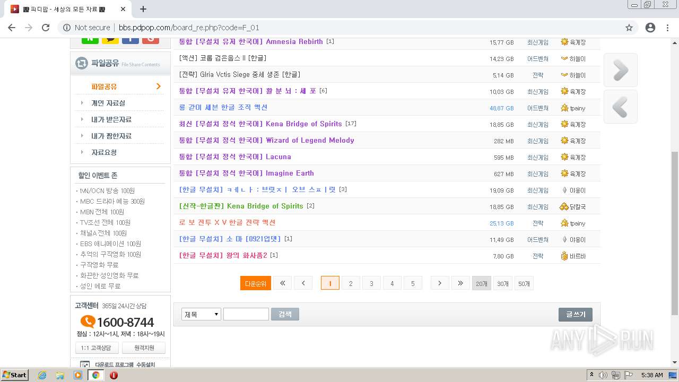
Task: Open Internet Explorer from taskbar
Action: (42, 375)
